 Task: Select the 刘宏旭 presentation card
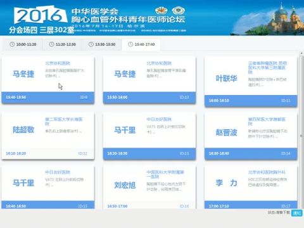tap(149, 187)
